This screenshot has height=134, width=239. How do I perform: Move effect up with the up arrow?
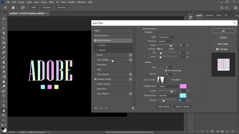101,108
